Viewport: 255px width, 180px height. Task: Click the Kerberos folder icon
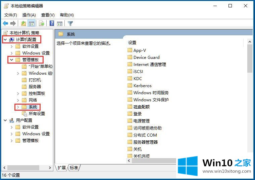tap(130, 85)
